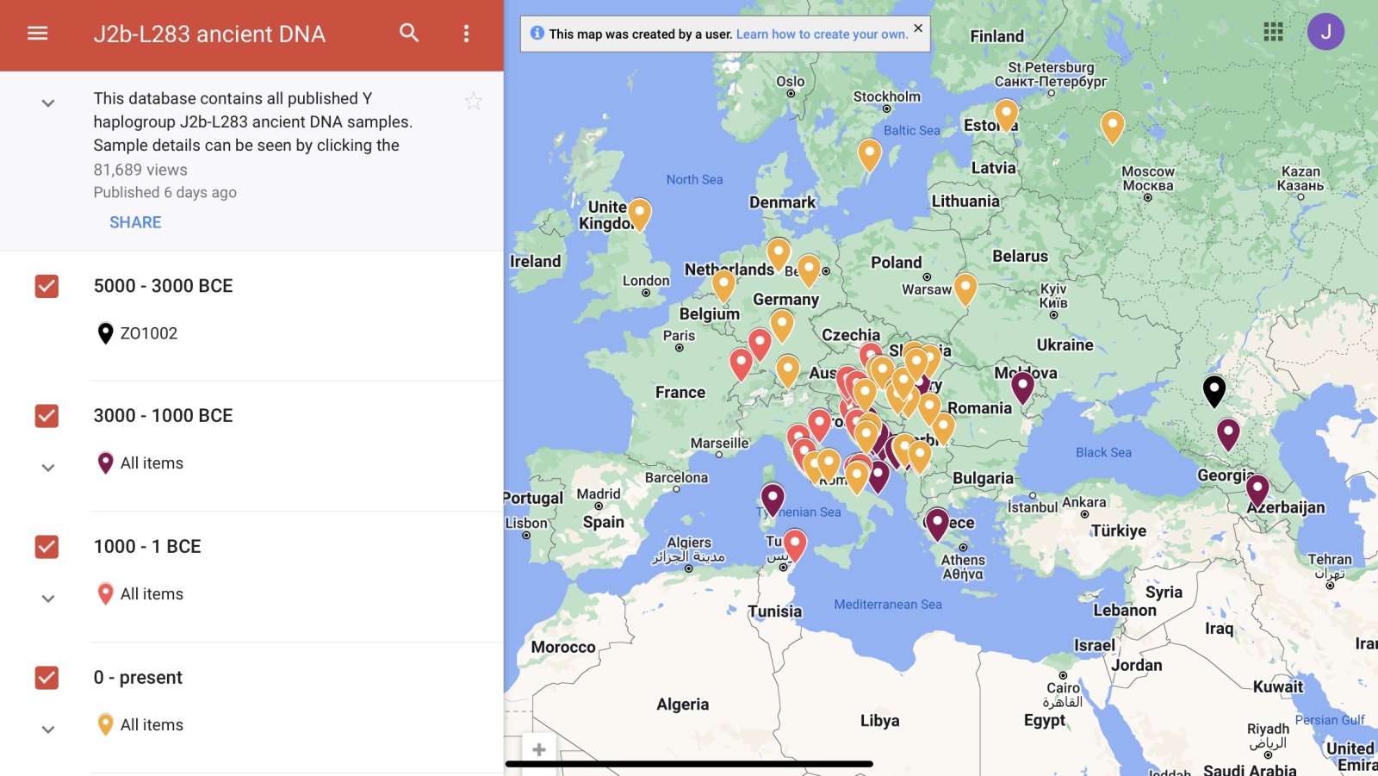Image resolution: width=1378 pixels, height=776 pixels.
Task: Click the 'Türkiye' country label on map
Action: click(1119, 531)
